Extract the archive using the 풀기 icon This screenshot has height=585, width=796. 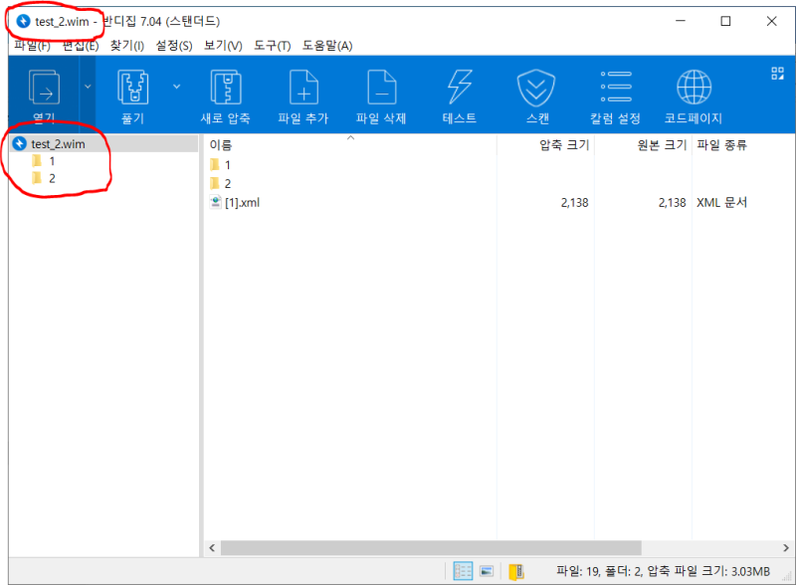click(132, 90)
